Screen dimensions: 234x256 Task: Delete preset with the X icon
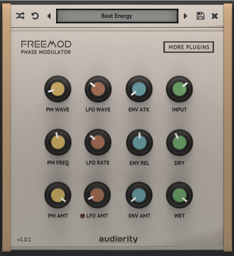214,16
